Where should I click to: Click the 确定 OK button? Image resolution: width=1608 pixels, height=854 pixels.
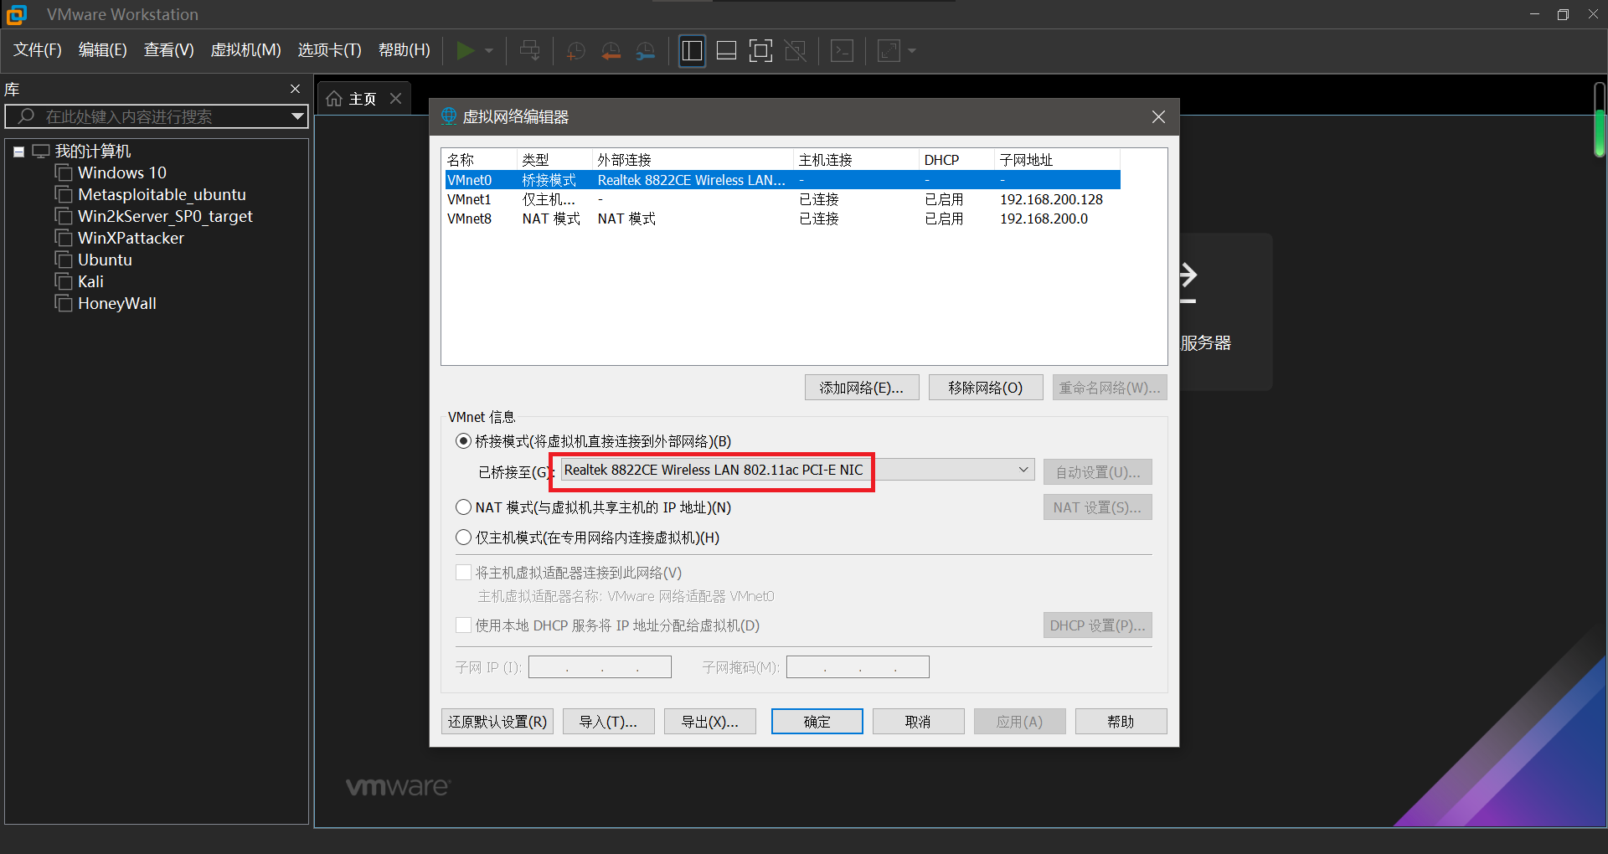817,722
